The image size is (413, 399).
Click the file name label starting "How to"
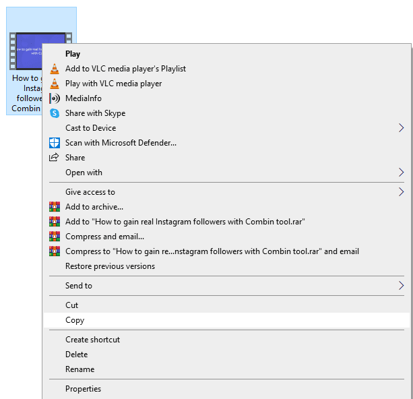(26, 93)
